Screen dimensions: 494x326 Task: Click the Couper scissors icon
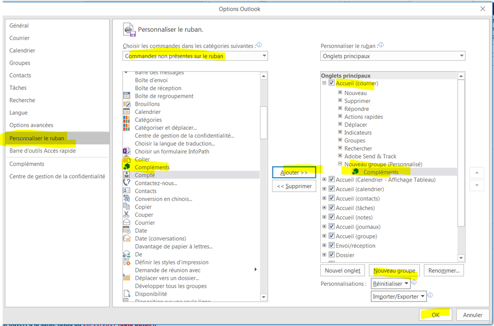click(x=127, y=214)
